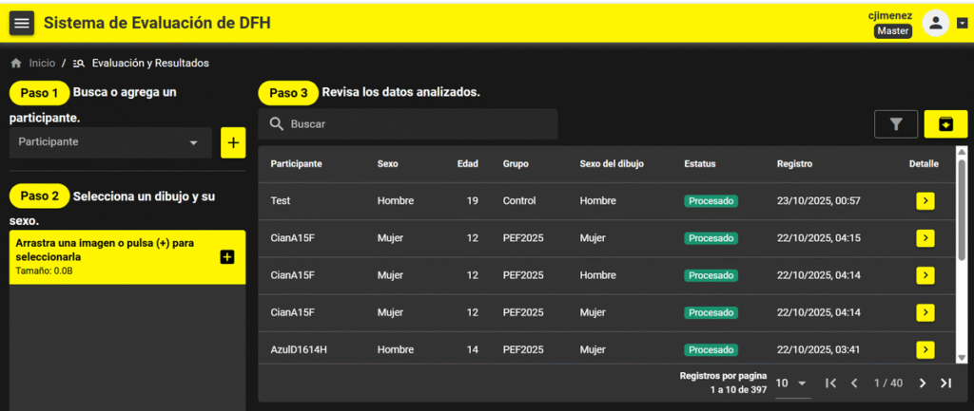Image resolution: width=974 pixels, height=411 pixels.
Task: Open detail for AzulD1614H record
Action: point(925,349)
